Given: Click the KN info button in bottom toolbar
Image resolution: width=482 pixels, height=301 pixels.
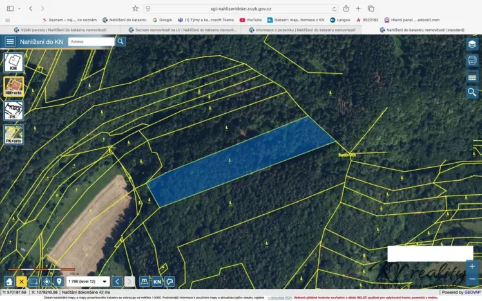Looking at the screenshot, I should pyautogui.click(x=157, y=281).
